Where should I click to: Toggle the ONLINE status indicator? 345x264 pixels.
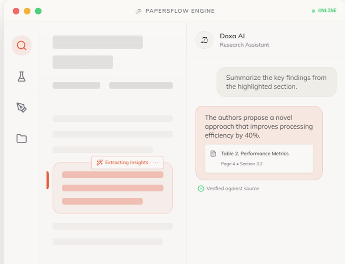pos(326,11)
